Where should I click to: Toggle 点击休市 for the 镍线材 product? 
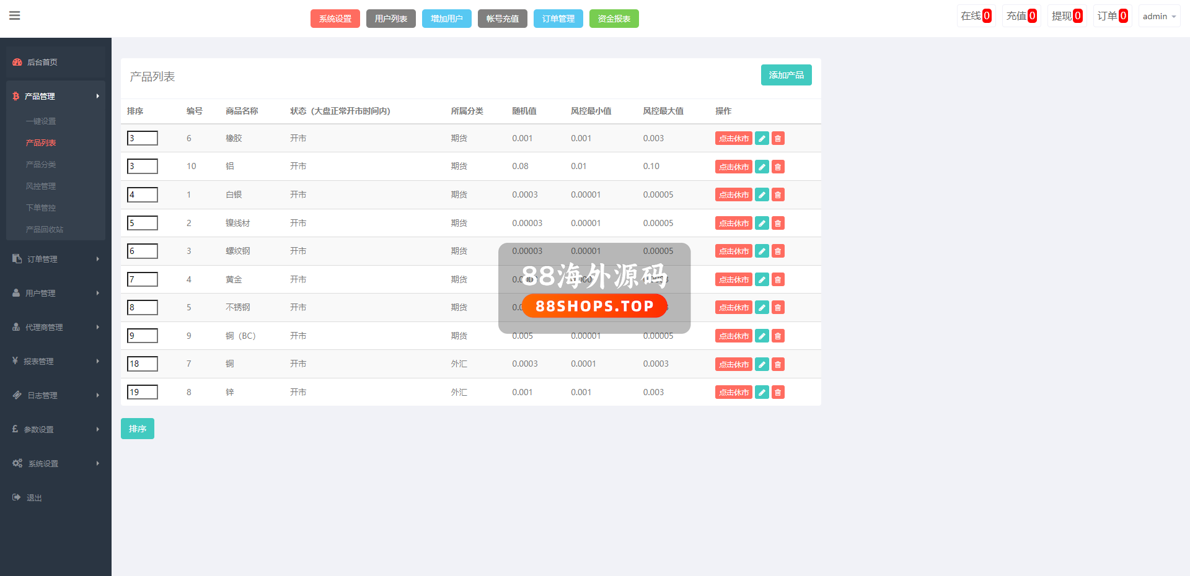pyautogui.click(x=733, y=223)
